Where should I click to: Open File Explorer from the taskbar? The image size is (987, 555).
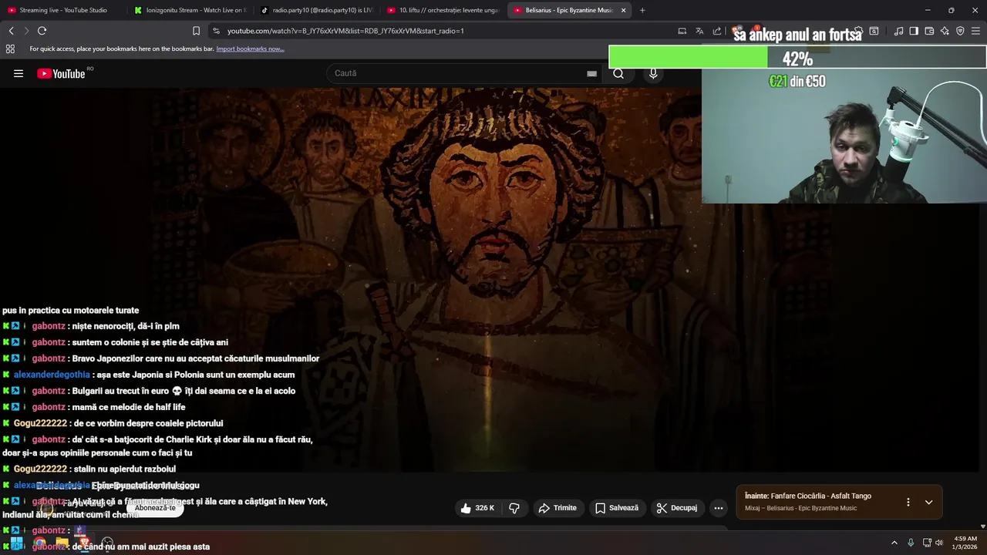pos(62,543)
